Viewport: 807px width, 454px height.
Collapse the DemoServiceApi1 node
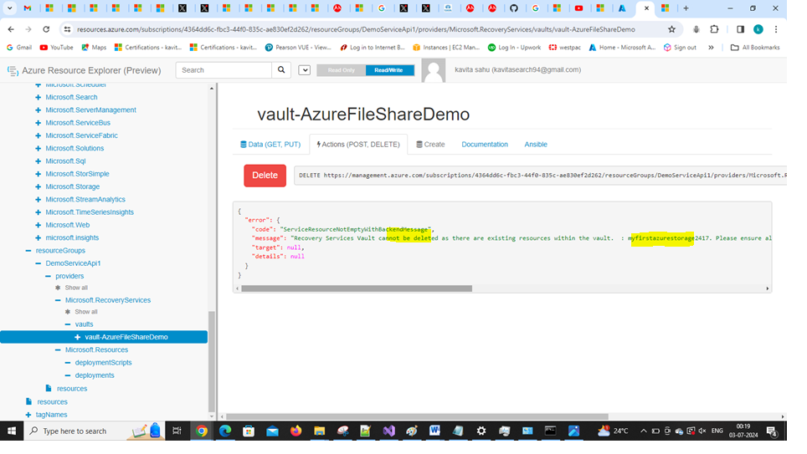pyautogui.click(x=38, y=263)
